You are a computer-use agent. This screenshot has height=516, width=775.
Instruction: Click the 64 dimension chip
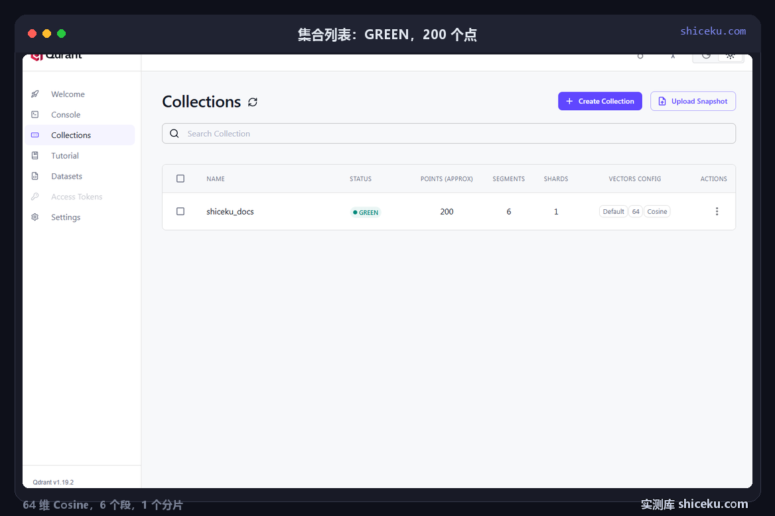pos(636,211)
